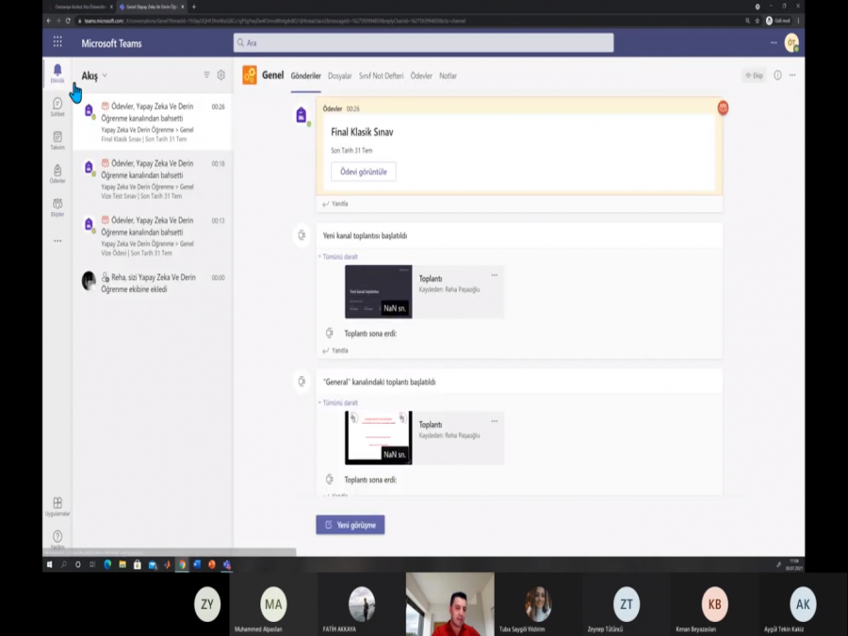This screenshot has width=848, height=636.
Task: Open more options for the second Toplantı recording
Action: pos(495,421)
